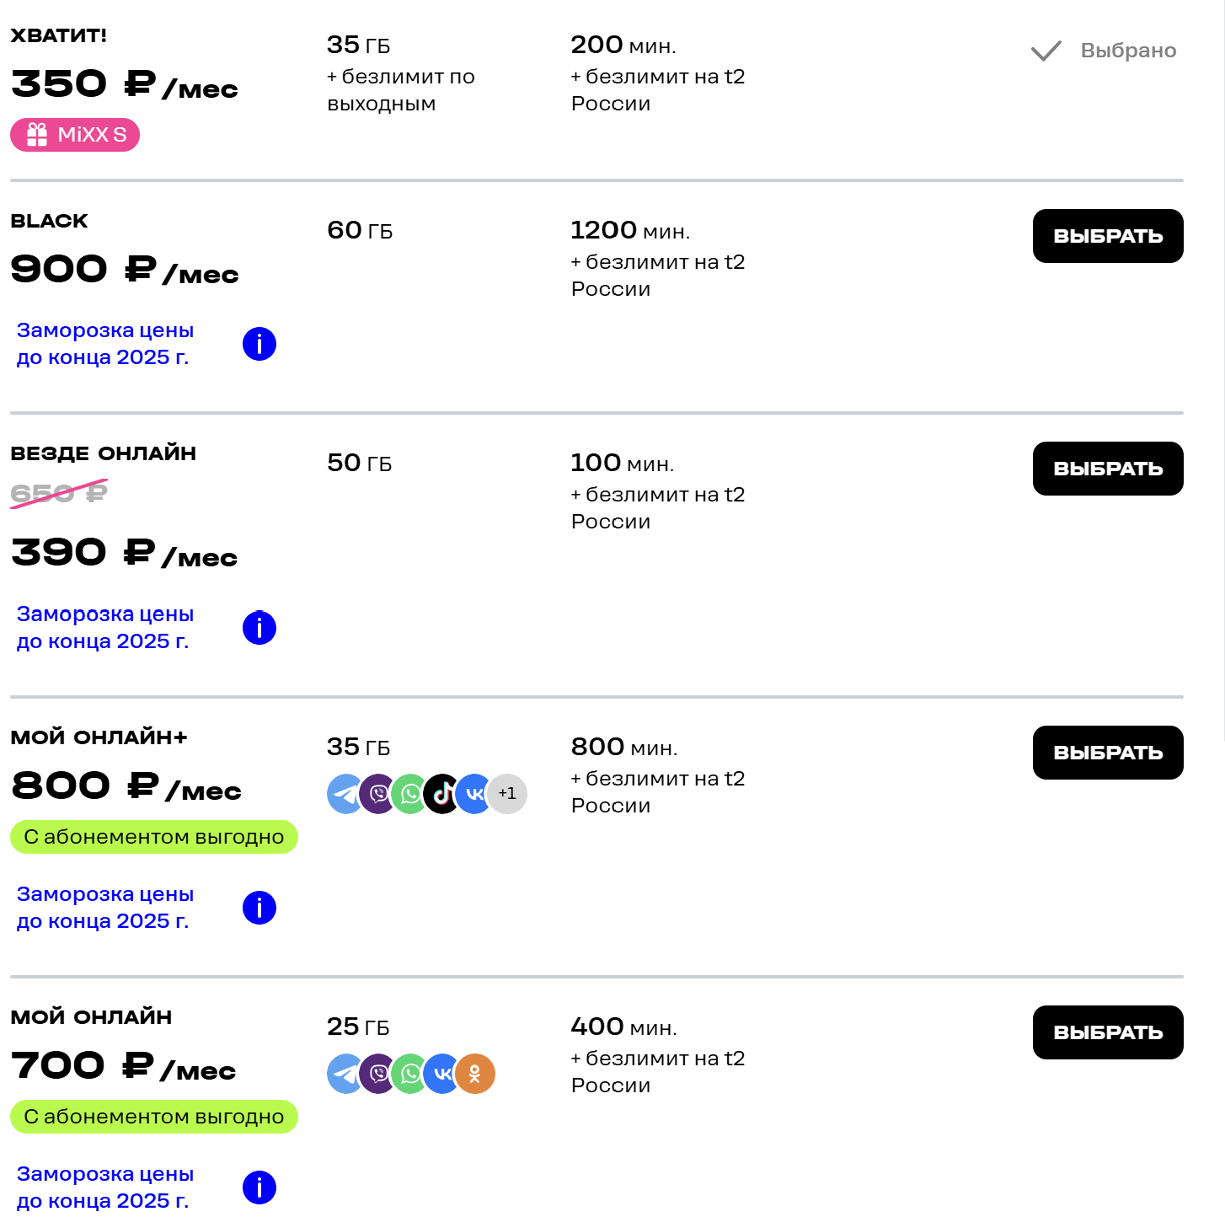The image size is (1225, 1217).
Task: Pick the Мой онлайн 700 ₽ plan
Action: pos(1108,1032)
